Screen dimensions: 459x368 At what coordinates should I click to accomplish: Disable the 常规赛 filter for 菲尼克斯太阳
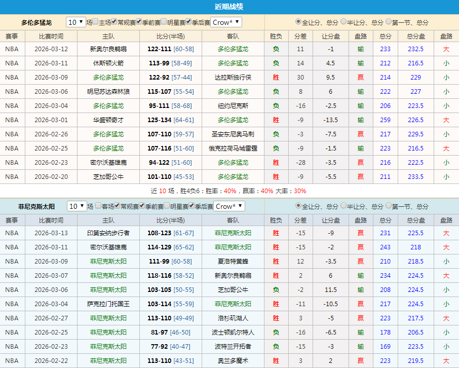point(117,206)
